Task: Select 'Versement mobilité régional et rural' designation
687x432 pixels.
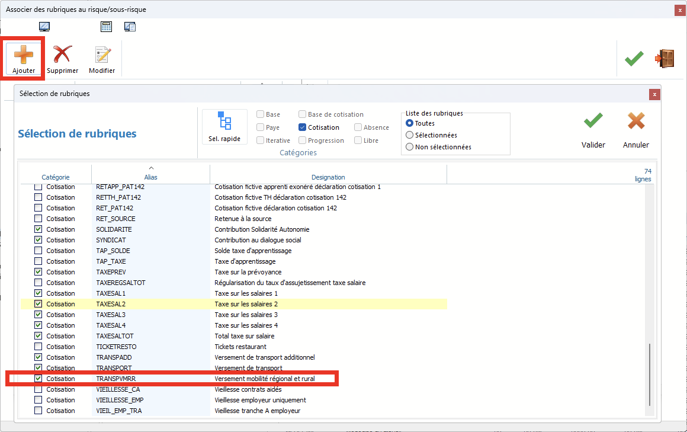Action: click(265, 379)
